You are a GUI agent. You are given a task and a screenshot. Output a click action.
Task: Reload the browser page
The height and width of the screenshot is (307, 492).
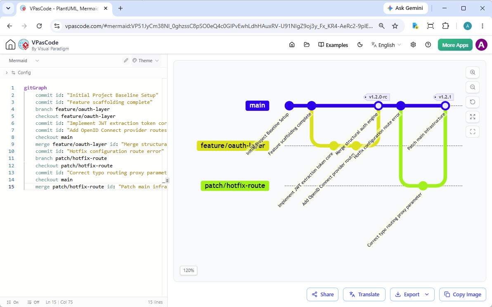(x=39, y=26)
